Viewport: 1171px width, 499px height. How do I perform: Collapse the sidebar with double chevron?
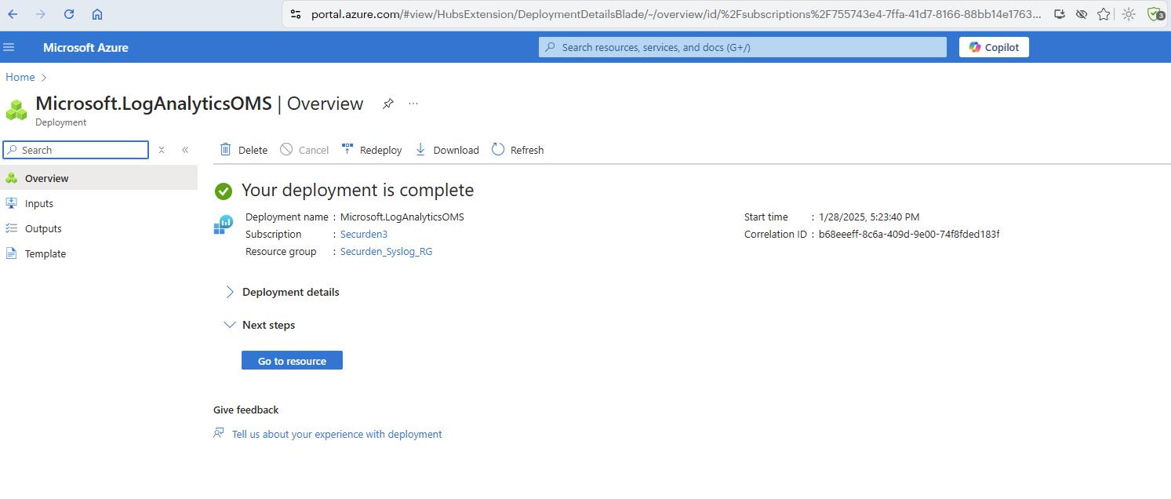185,150
